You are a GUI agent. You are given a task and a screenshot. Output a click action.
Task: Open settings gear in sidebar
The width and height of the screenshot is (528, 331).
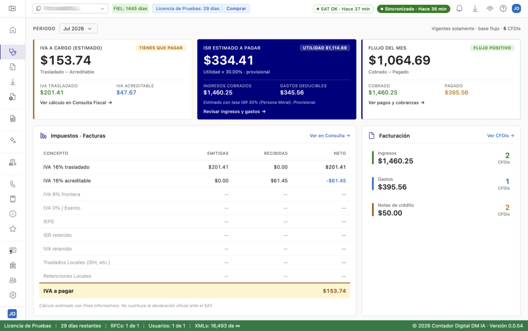click(x=12, y=295)
